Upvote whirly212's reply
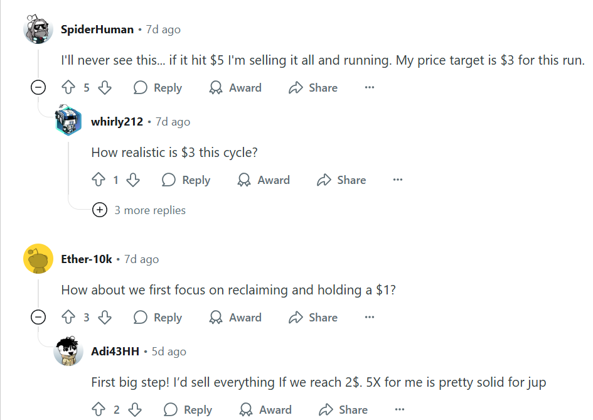 [99, 180]
